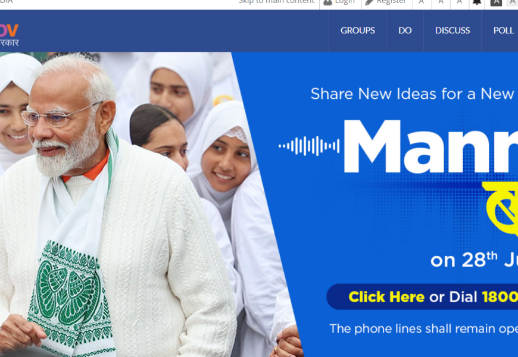518x357 pixels.
Task: Click the 'or Dial 1800' banner pill
Action: [422, 296]
